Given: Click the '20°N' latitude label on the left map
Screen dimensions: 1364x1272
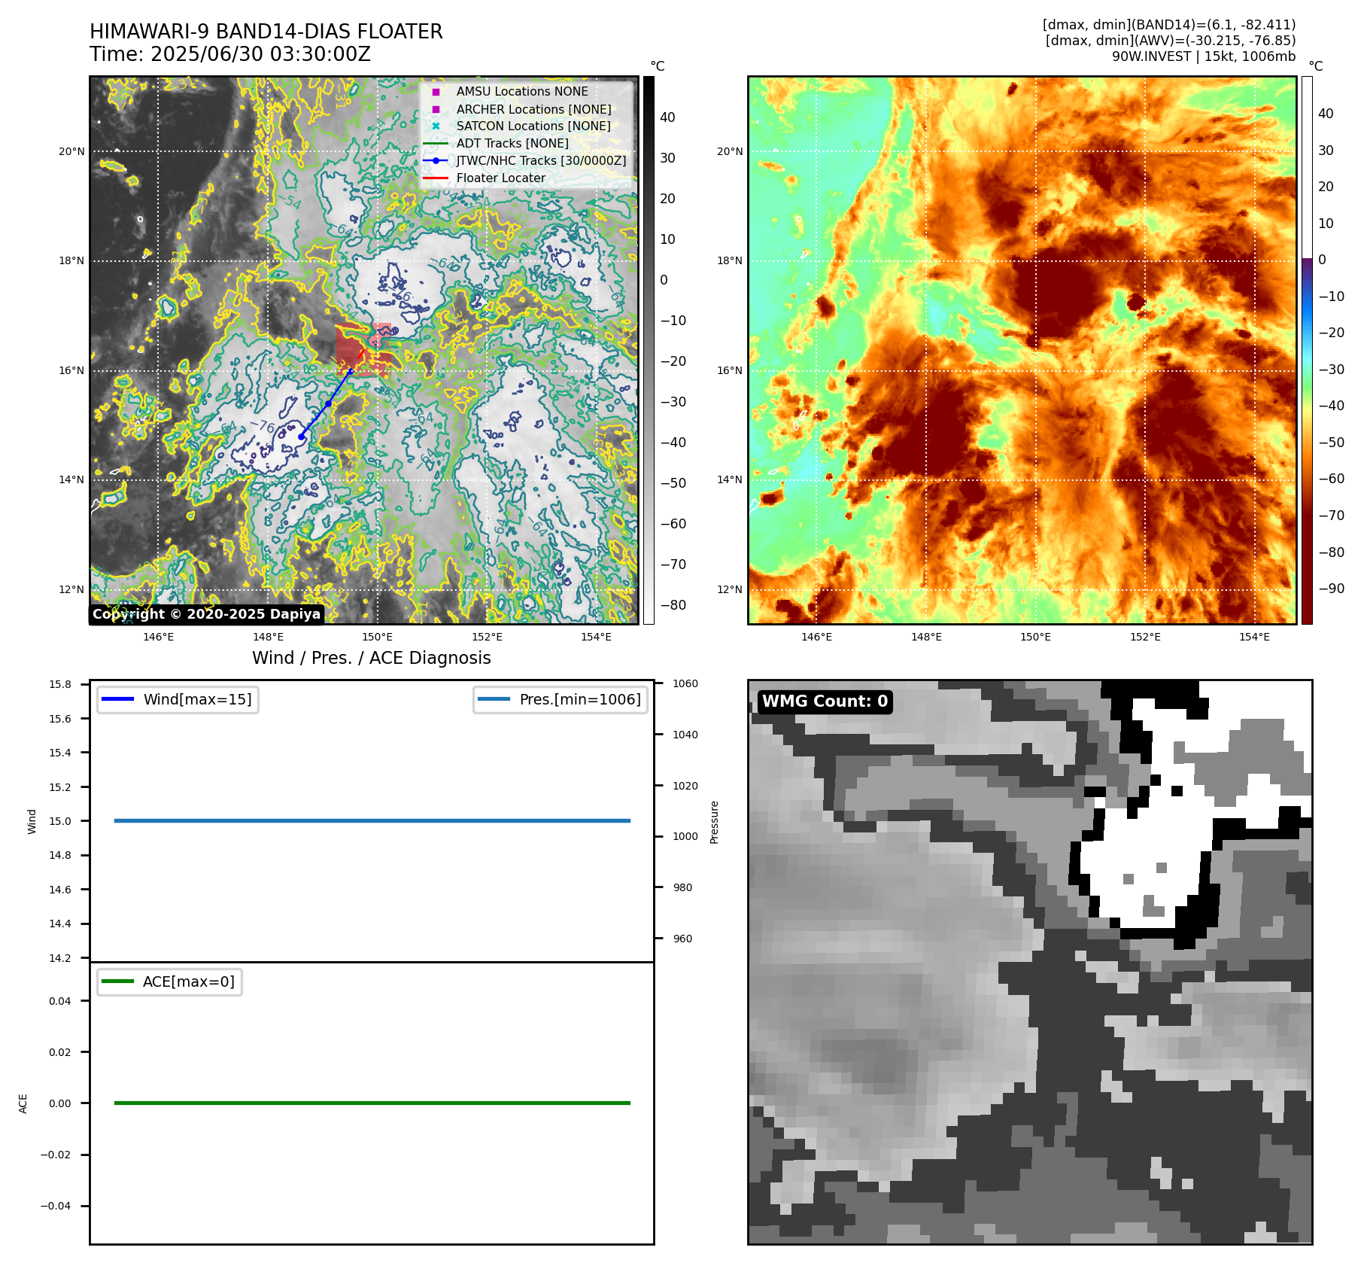Looking at the screenshot, I should (71, 151).
